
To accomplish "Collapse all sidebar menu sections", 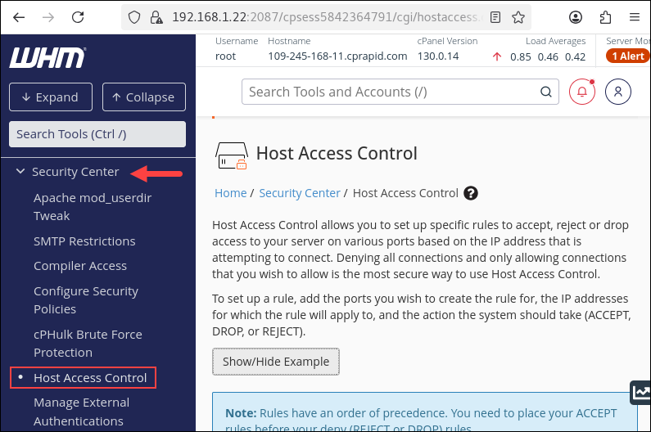I will (143, 97).
